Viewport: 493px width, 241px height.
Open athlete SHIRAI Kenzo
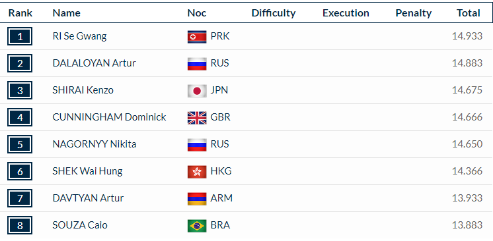click(83, 90)
